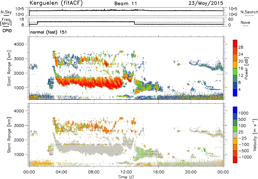The image size is (258, 179).
Task: Click the velocity color bar value 1000
Action: coord(243,113)
